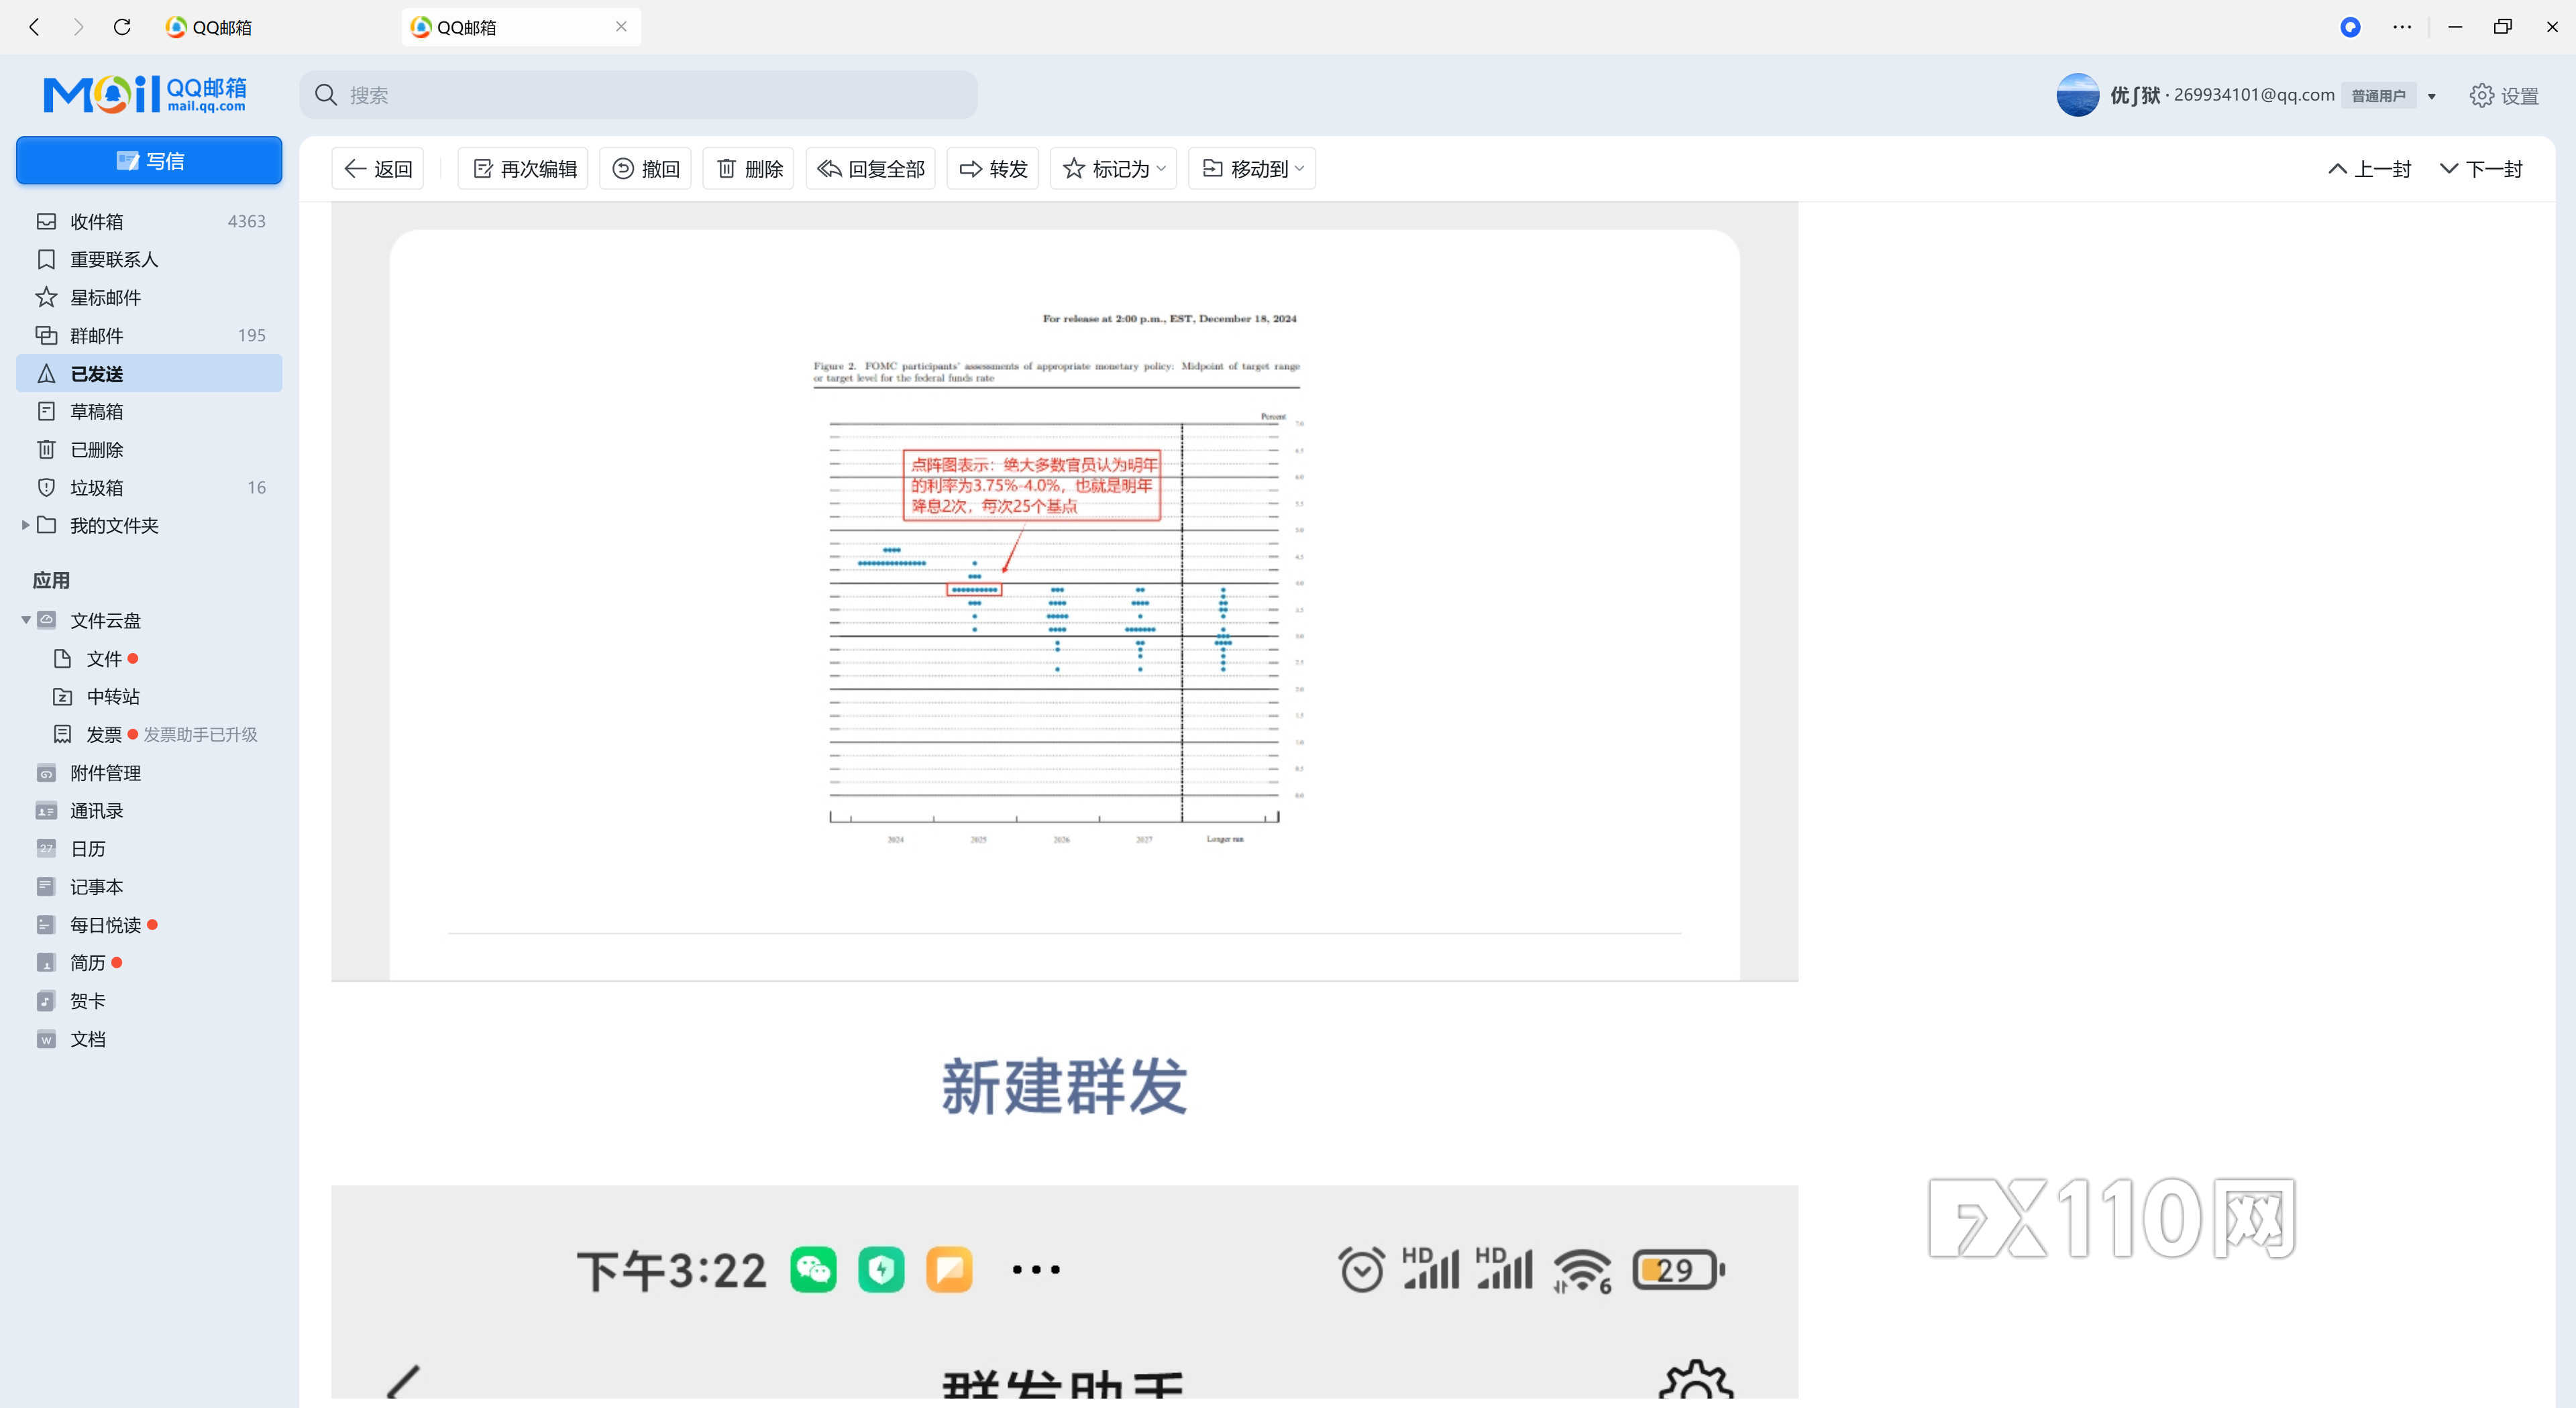Open the 已删除 deleted folder
This screenshot has width=2576, height=1408.
point(149,449)
